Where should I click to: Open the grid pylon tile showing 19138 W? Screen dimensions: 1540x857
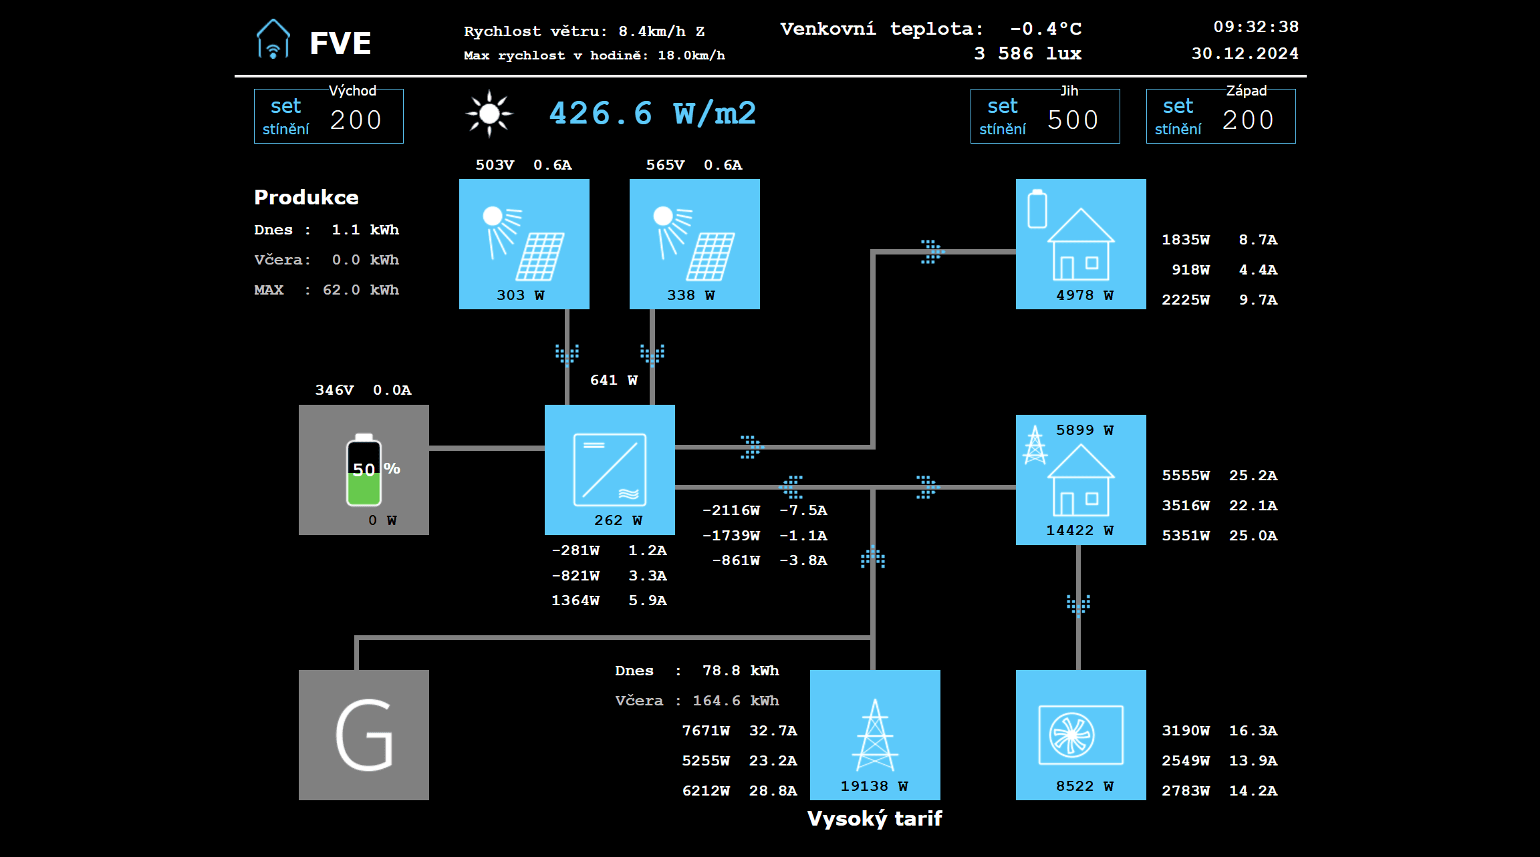[x=875, y=735]
